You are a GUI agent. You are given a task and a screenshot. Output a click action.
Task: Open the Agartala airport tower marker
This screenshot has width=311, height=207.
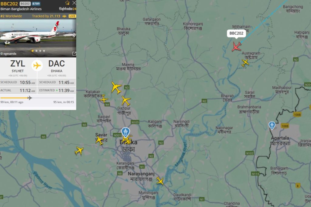tap(272, 125)
